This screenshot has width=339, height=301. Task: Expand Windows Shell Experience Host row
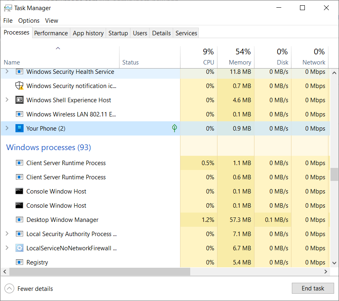click(x=7, y=100)
